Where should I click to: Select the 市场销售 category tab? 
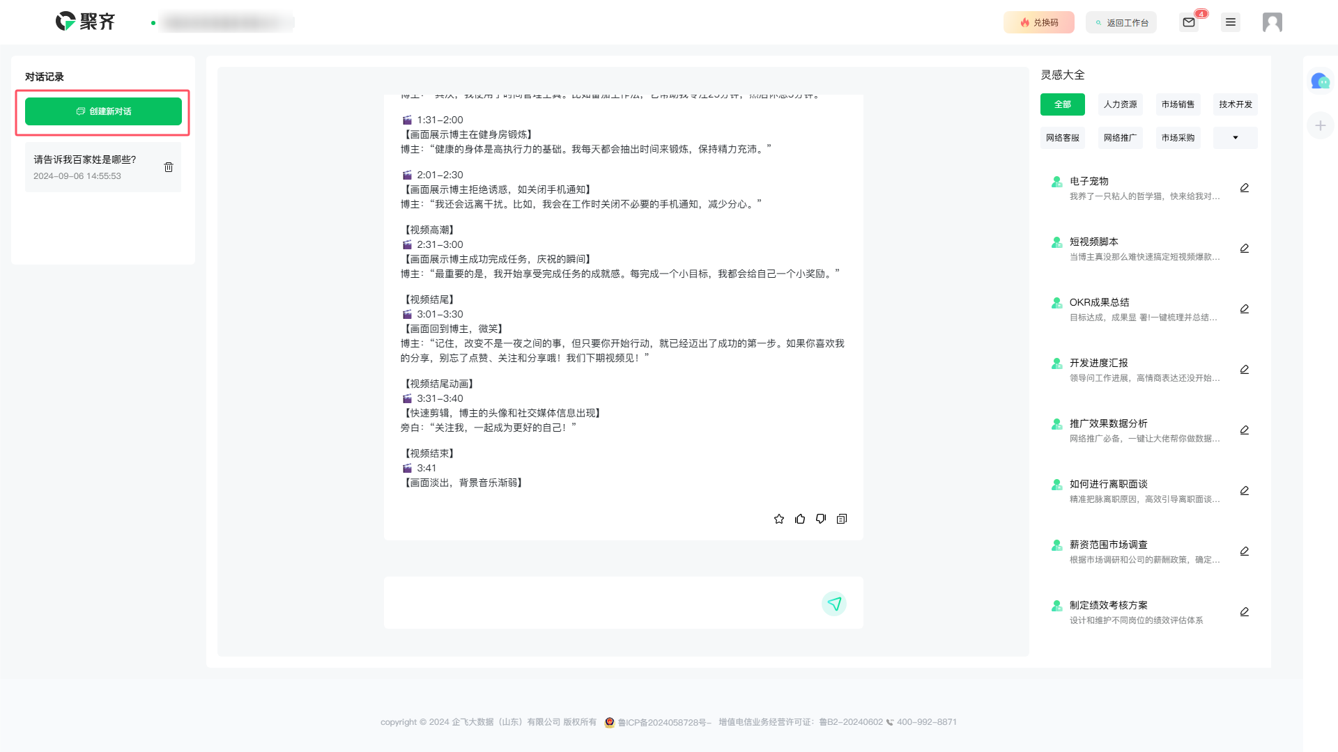(x=1178, y=104)
